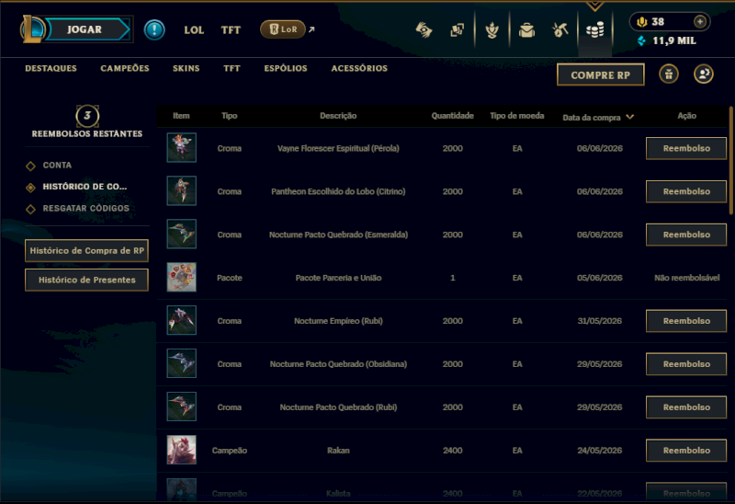Screen dimensions: 735x504
Task: Click the Pacote Parceria e União thumbnail
Action: (181, 277)
